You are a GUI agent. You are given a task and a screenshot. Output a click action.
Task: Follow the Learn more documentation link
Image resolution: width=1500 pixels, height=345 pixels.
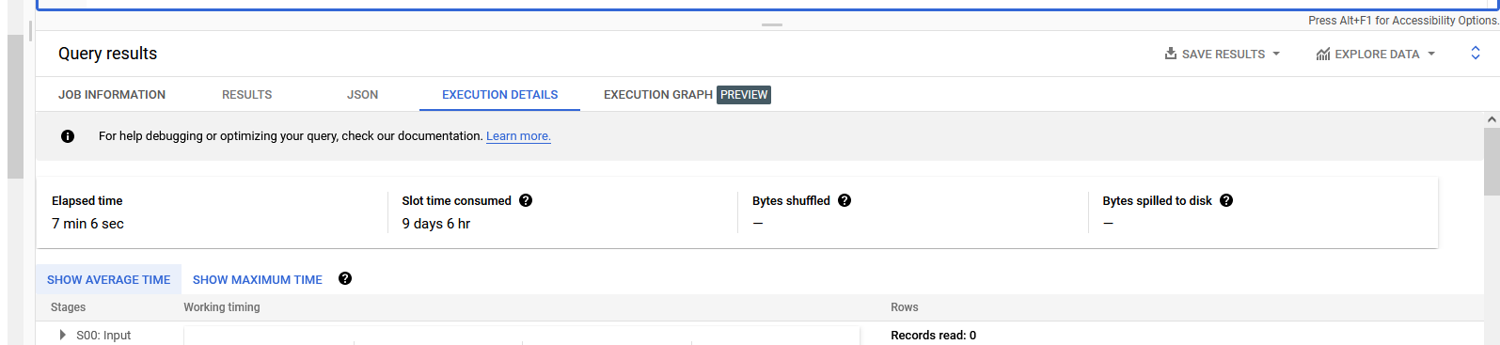point(518,136)
